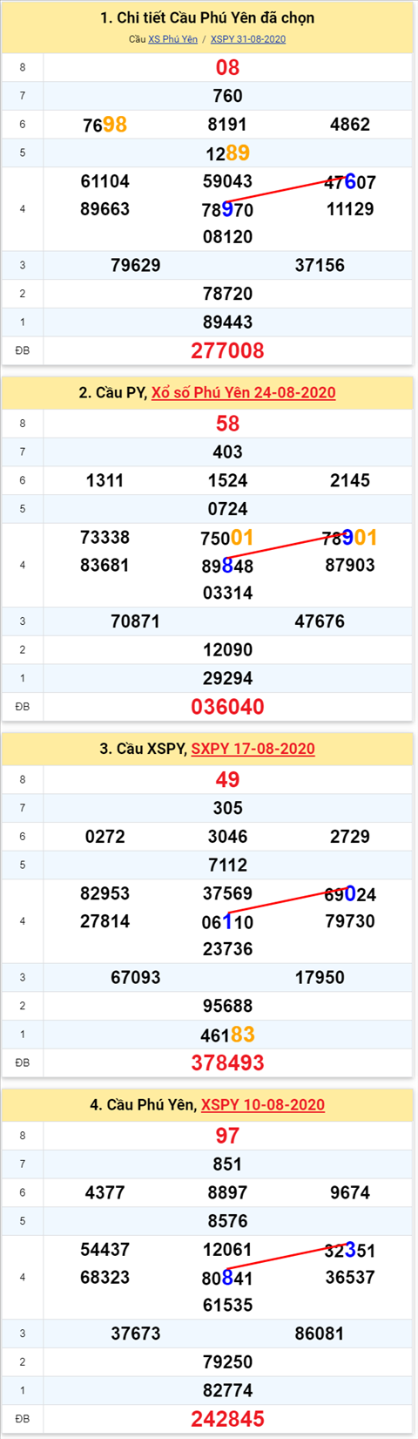Click the number 06110 with blue 1
Viewport: 418px width, 1439px height.
coord(227,922)
